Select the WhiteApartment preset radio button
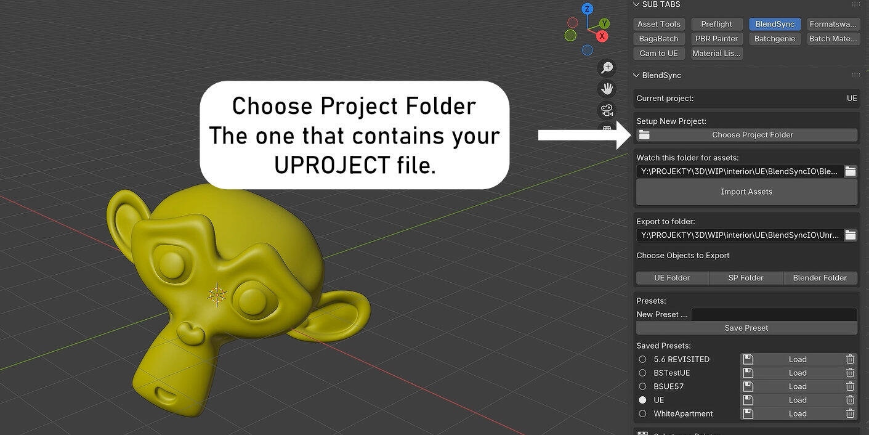Image resolution: width=869 pixels, height=435 pixels. point(642,413)
